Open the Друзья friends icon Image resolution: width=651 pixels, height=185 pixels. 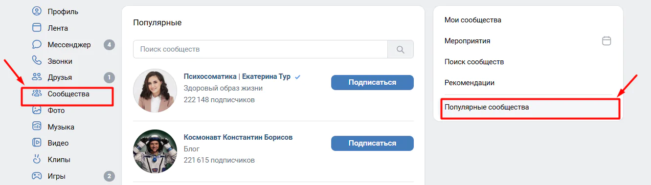37,77
